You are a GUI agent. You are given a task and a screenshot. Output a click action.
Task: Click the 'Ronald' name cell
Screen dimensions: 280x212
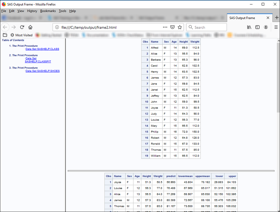coord(156,144)
